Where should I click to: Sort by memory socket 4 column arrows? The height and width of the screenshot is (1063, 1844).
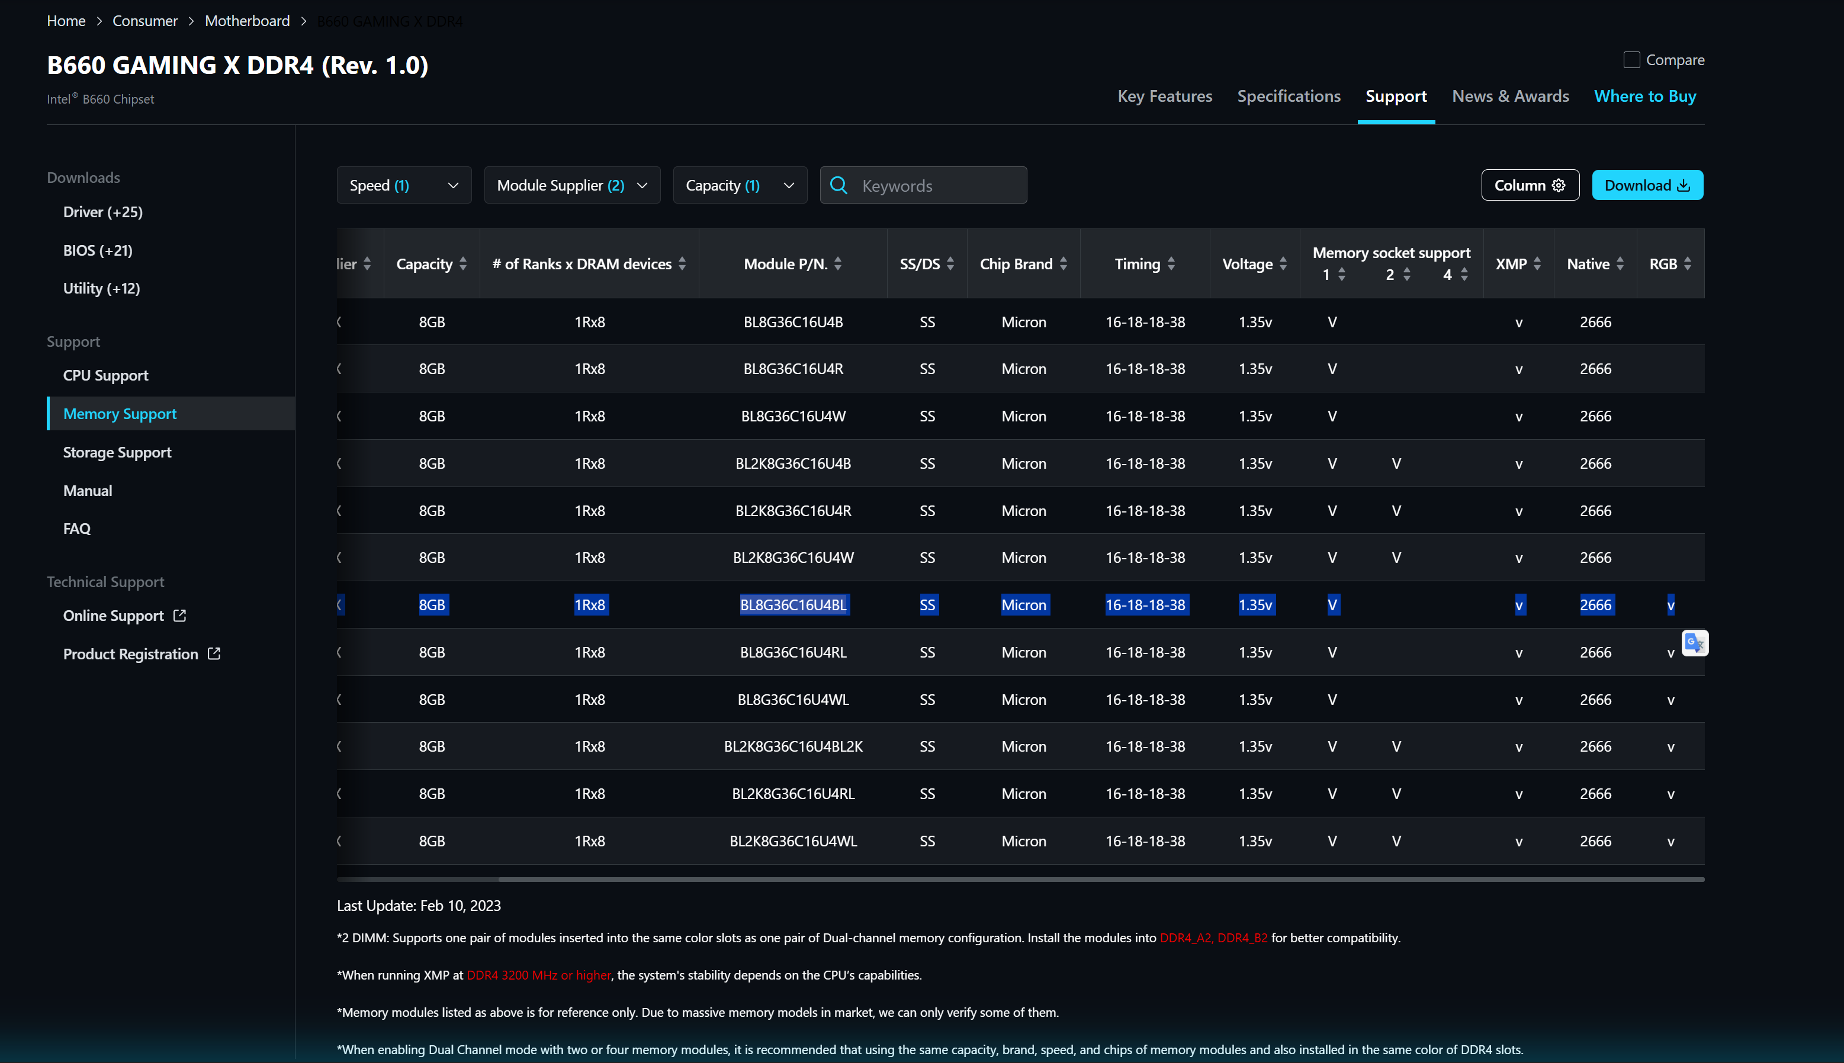tap(1464, 275)
